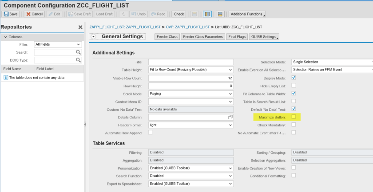
Task: Open the Additional Functions menu
Action: point(247,14)
